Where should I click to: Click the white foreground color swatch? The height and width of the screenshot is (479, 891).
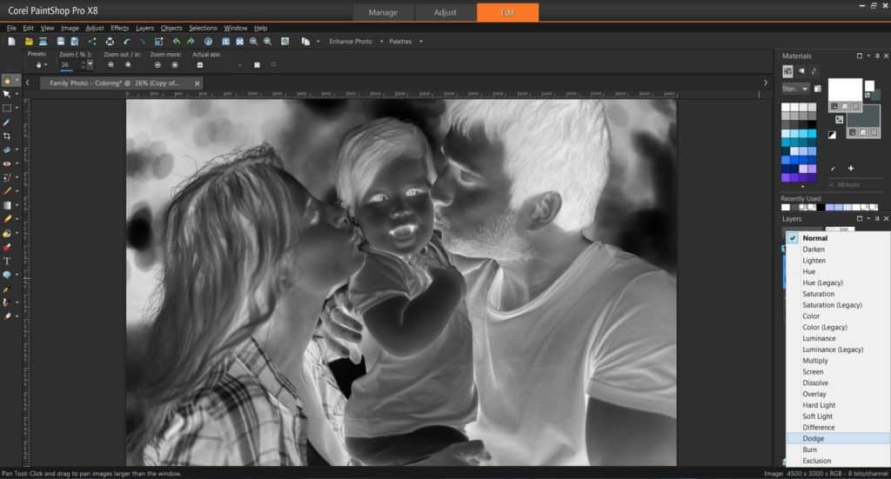tap(844, 89)
